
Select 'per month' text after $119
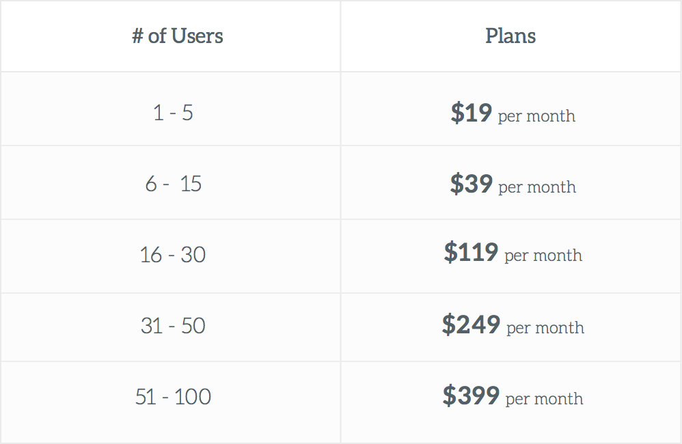(543, 255)
